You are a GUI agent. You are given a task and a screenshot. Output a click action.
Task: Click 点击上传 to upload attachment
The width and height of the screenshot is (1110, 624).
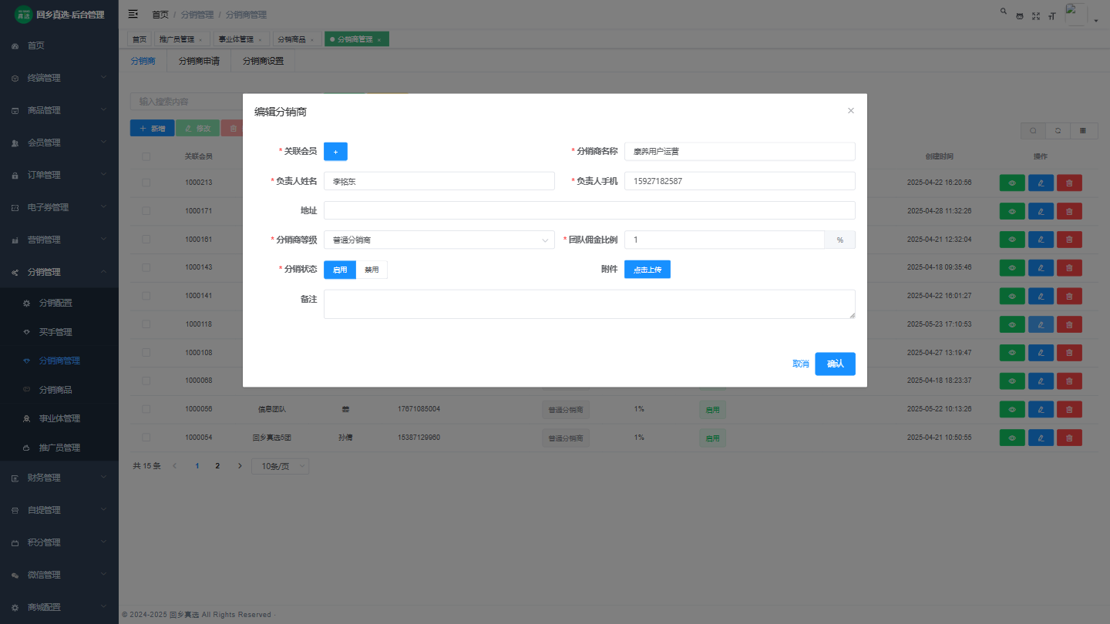(647, 270)
